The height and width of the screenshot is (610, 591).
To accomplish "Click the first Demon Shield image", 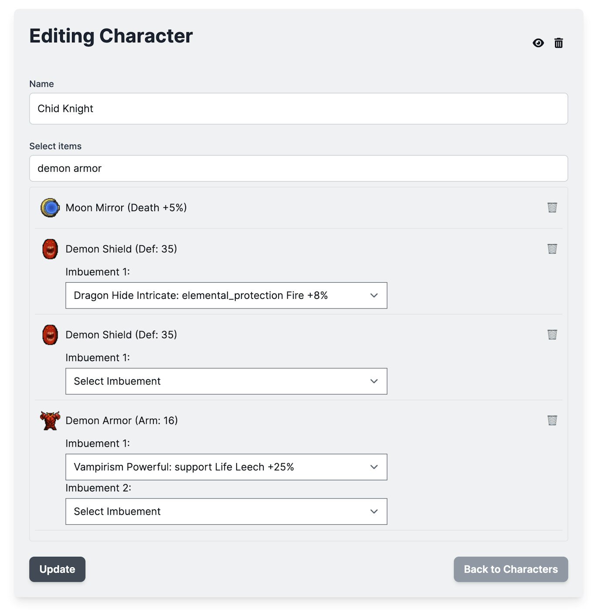I will pyautogui.click(x=50, y=249).
